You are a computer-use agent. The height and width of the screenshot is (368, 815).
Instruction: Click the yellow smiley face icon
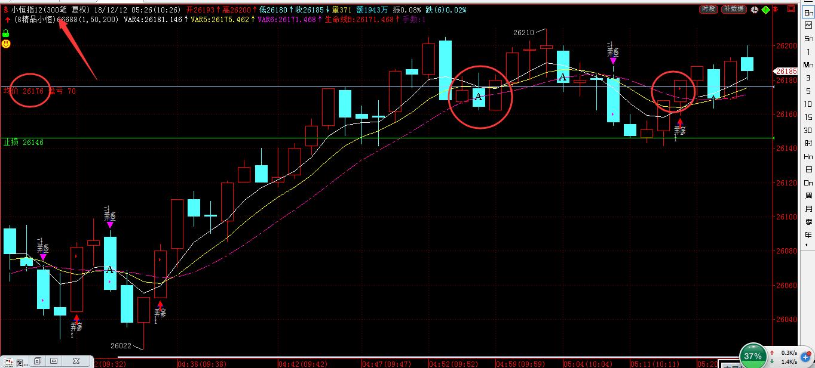(6, 44)
